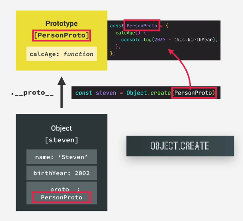The height and width of the screenshot is (221, 243).
Task: Select the birthYear: 2002 property row
Action: (61, 173)
